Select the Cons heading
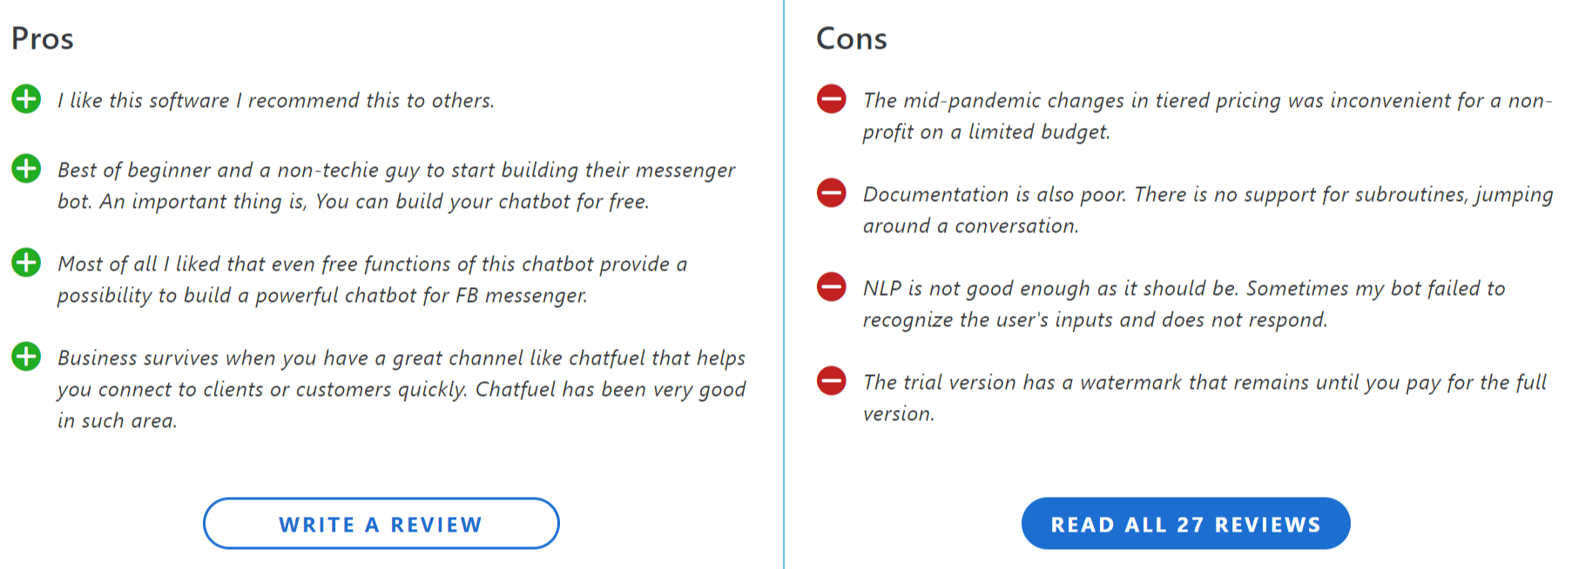The height and width of the screenshot is (569, 1572). coord(853,38)
